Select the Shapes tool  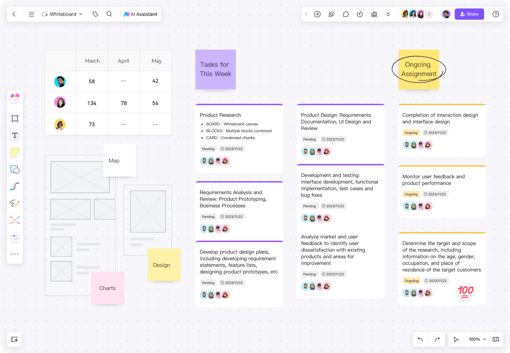(x=15, y=170)
